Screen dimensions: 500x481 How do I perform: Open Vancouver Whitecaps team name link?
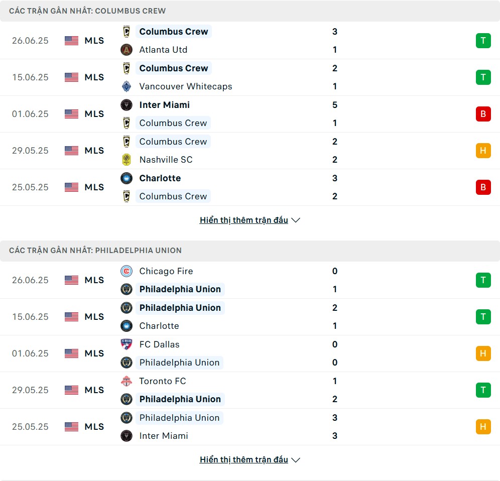pyautogui.click(x=186, y=86)
